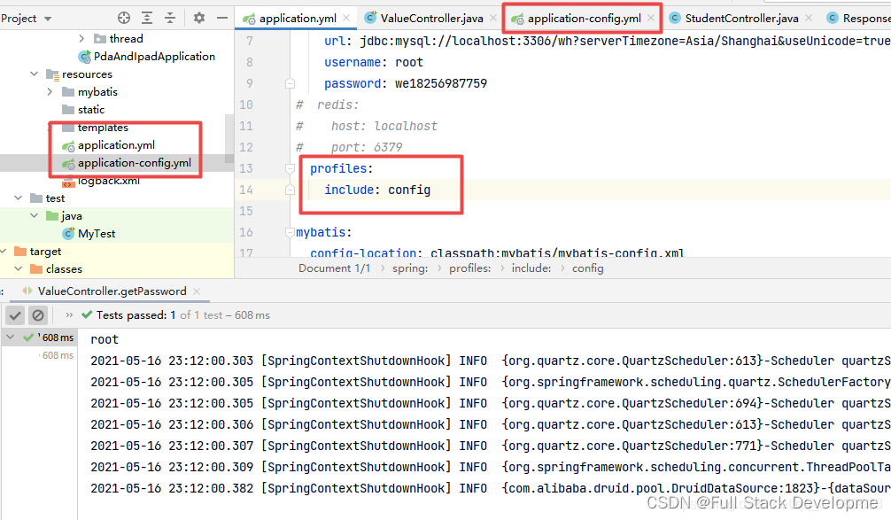Collapse the test folder
The height and width of the screenshot is (520, 891).
pos(19,198)
